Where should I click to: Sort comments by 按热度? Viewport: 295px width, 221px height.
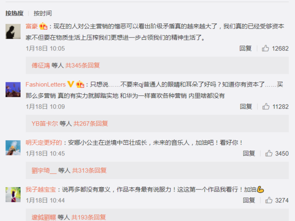tap(15, 13)
